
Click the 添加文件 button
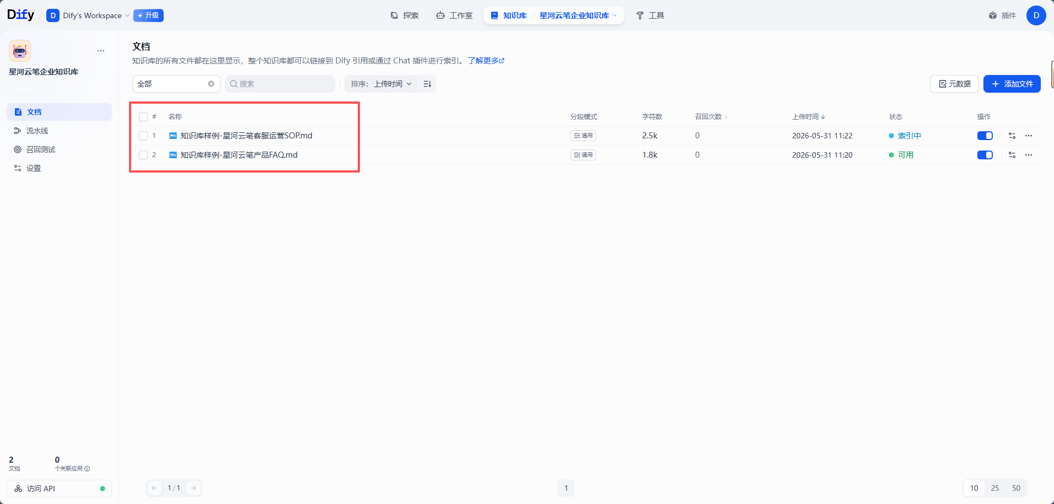click(1012, 84)
